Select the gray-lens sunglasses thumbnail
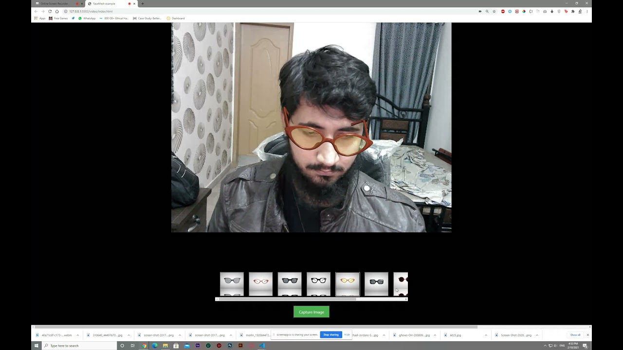 pyautogui.click(x=232, y=284)
